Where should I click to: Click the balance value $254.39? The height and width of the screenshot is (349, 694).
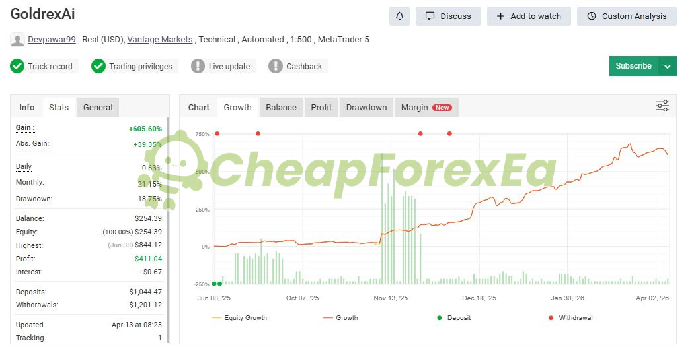[148, 218]
